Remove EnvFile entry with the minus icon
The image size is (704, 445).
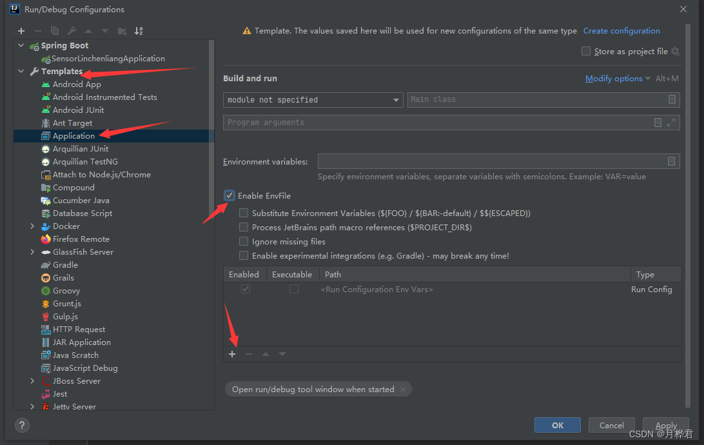point(249,354)
